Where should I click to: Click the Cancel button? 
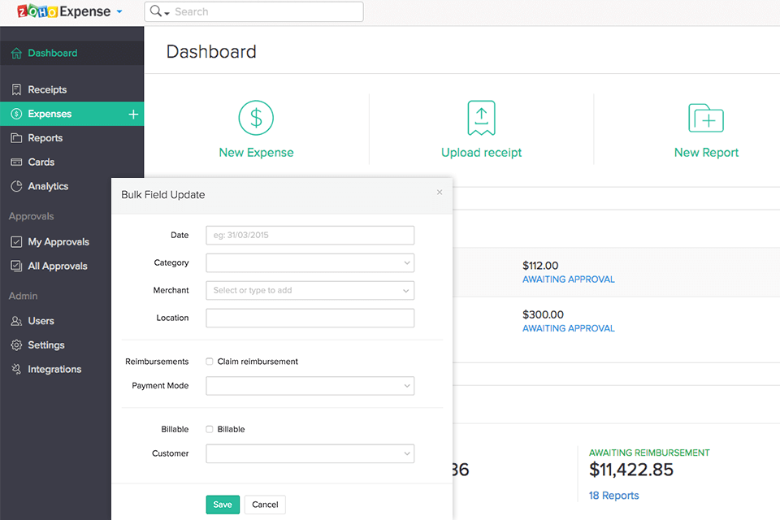click(x=265, y=505)
